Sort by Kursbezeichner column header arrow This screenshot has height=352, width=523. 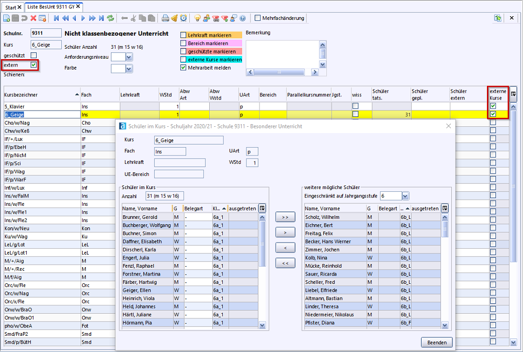pyautogui.click(x=77, y=95)
